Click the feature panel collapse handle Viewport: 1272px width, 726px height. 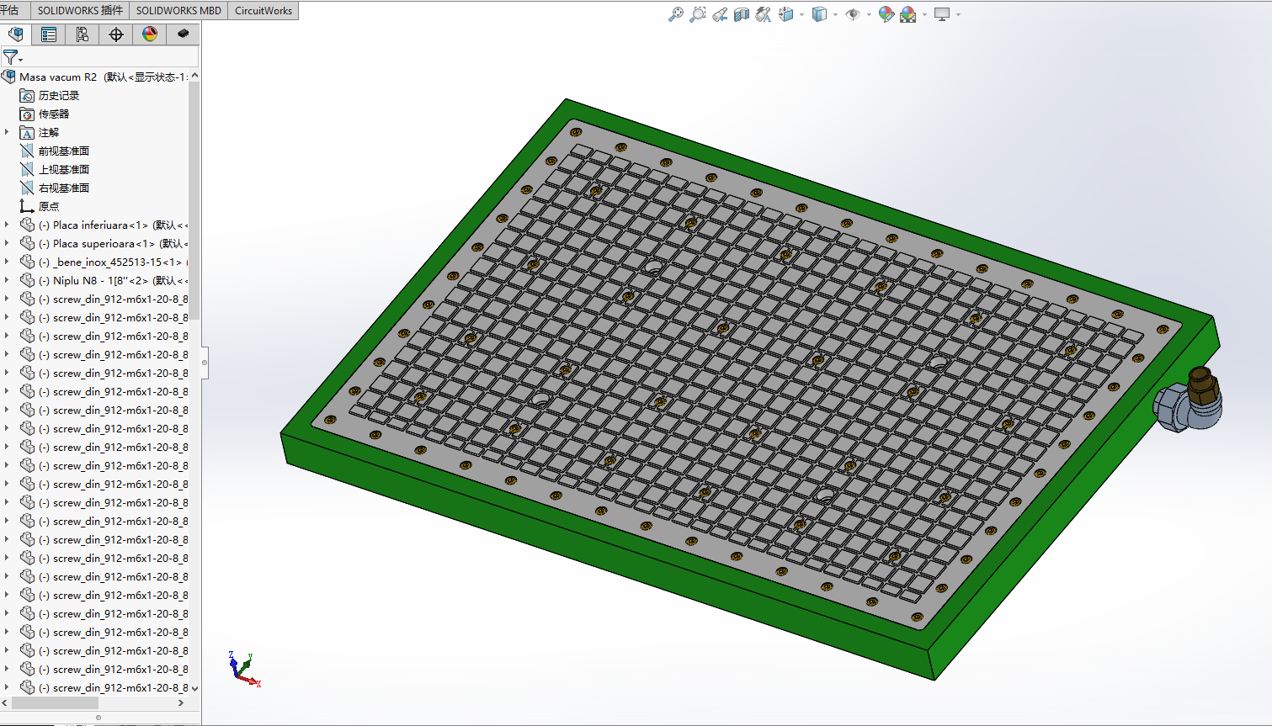[x=205, y=363]
